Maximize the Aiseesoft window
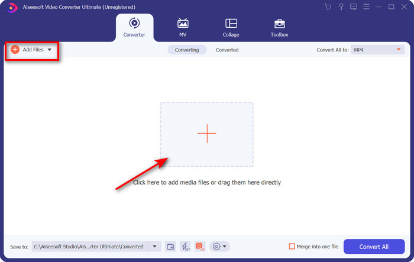 pyautogui.click(x=392, y=7)
